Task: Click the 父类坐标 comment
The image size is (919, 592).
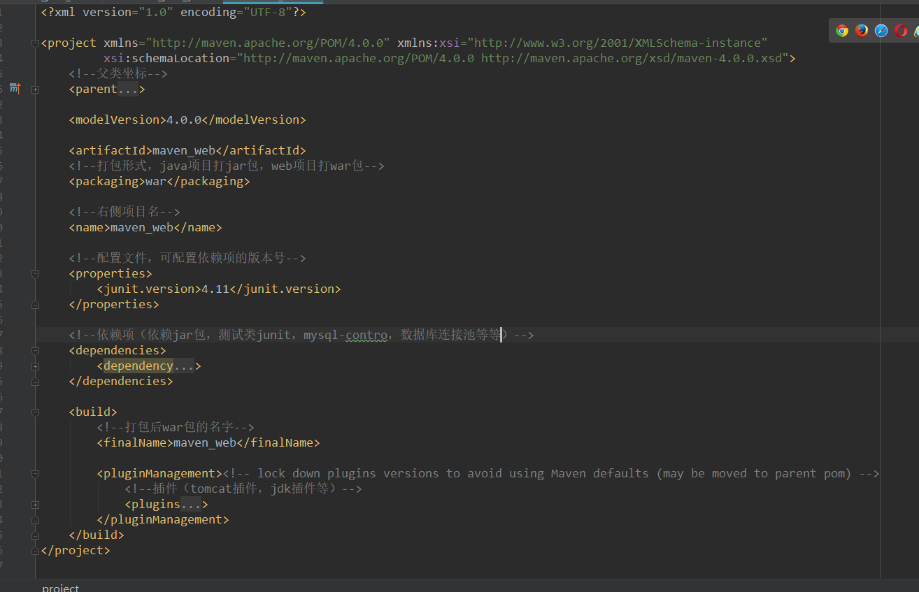Action: (118, 74)
